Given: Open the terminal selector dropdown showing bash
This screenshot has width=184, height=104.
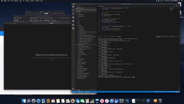Looking at the screenshot, I should [162, 37].
